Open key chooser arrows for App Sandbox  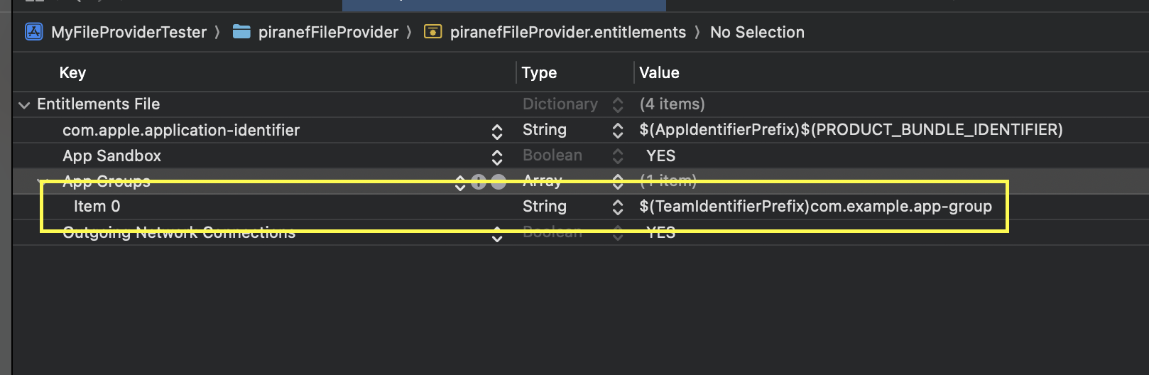pyautogui.click(x=497, y=157)
